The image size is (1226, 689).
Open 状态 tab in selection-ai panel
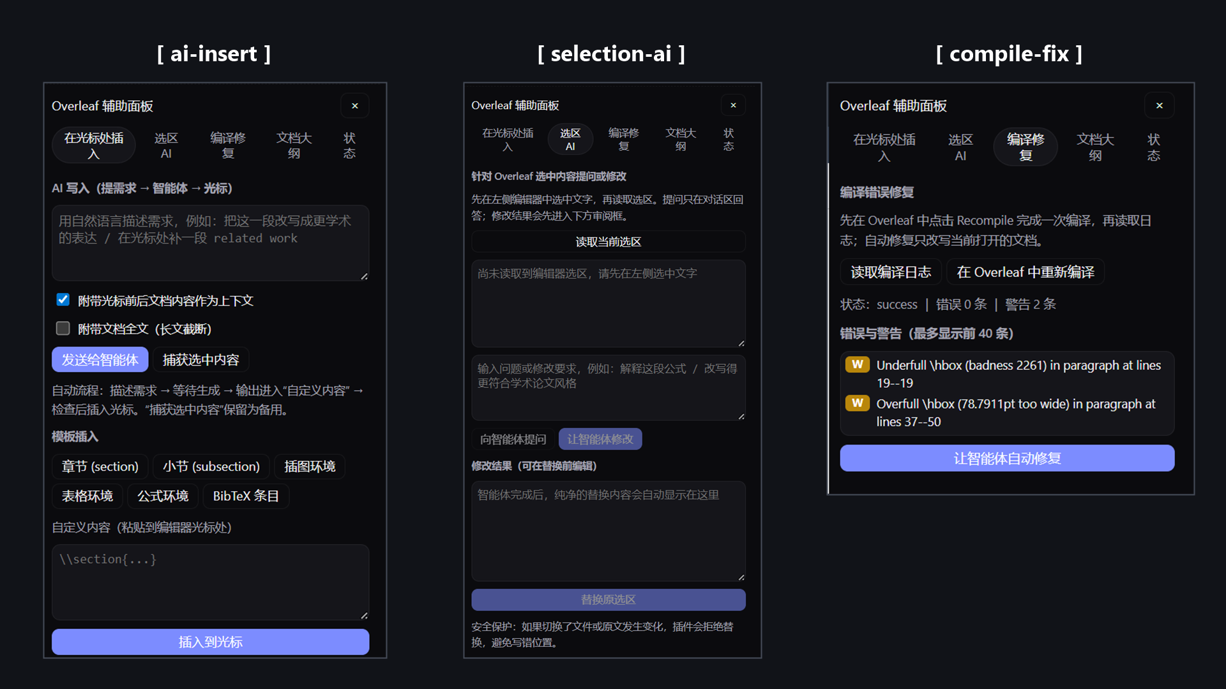729,140
